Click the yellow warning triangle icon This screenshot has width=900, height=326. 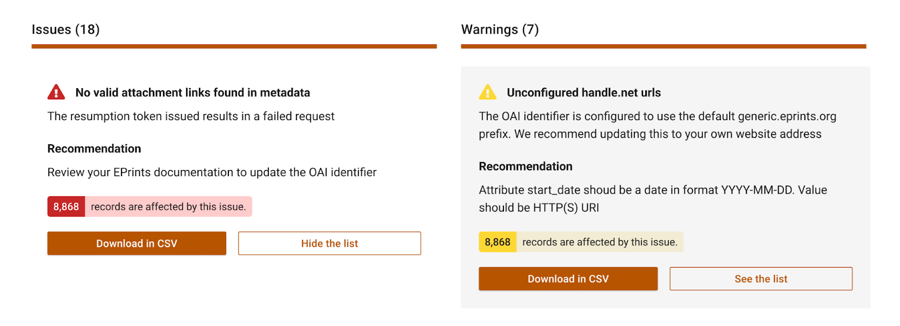pyautogui.click(x=488, y=92)
